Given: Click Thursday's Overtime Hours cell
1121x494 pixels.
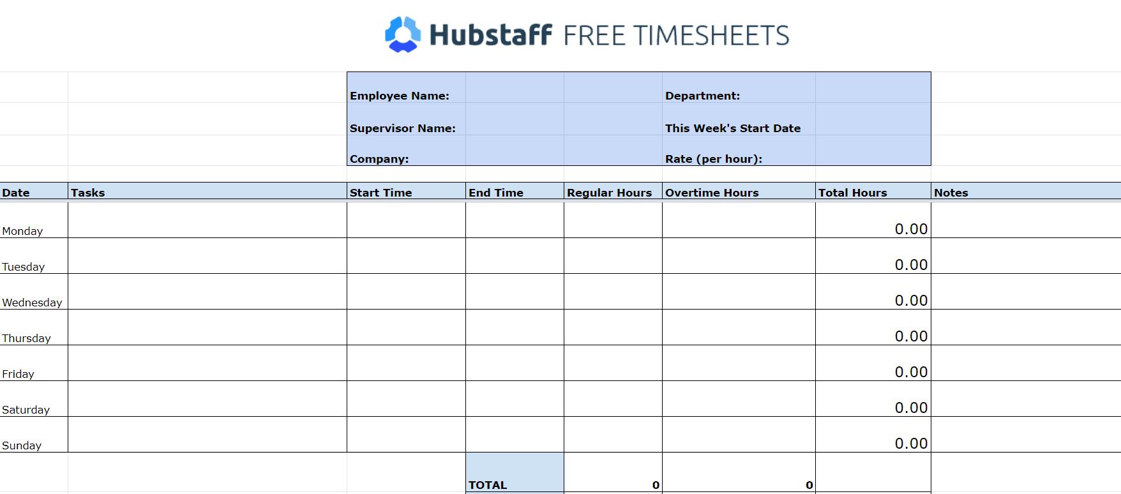Looking at the screenshot, I should point(739,327).
